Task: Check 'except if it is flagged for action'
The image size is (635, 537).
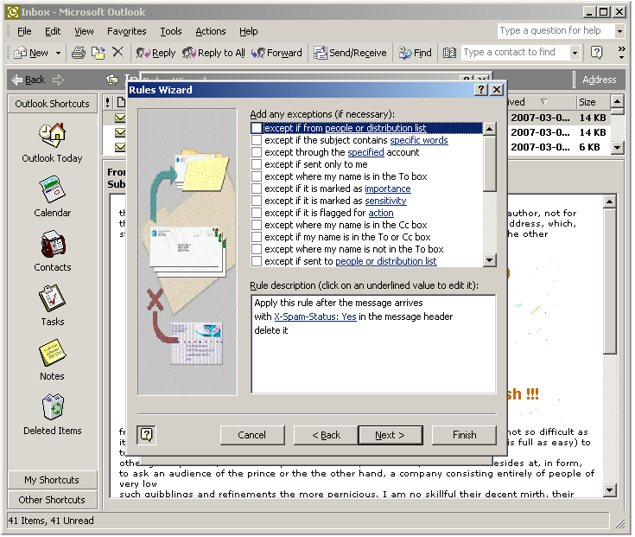Action: click(257, 214)
